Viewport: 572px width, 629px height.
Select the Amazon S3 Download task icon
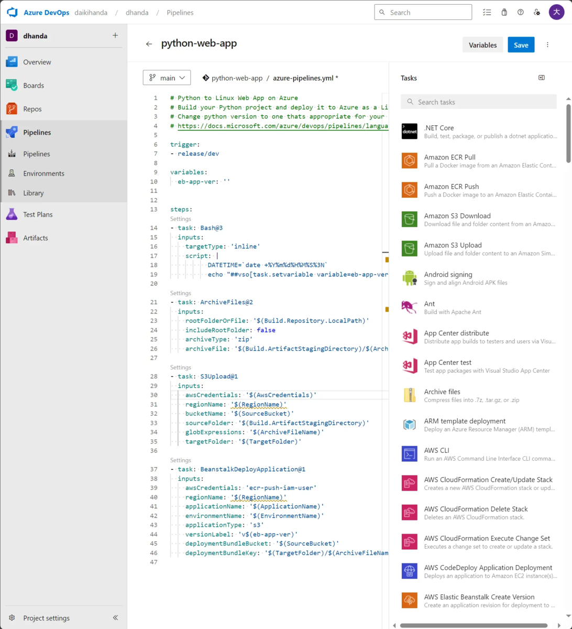[409, 220]
